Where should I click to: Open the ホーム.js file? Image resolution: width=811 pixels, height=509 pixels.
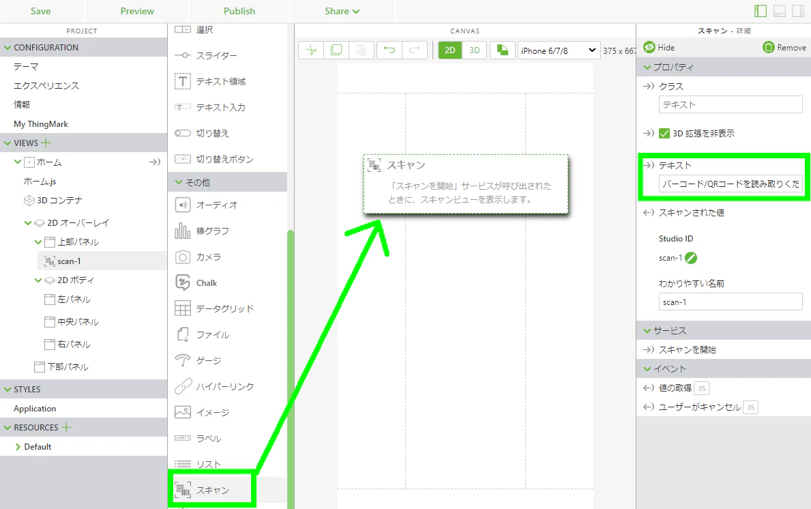click(40, 181)
